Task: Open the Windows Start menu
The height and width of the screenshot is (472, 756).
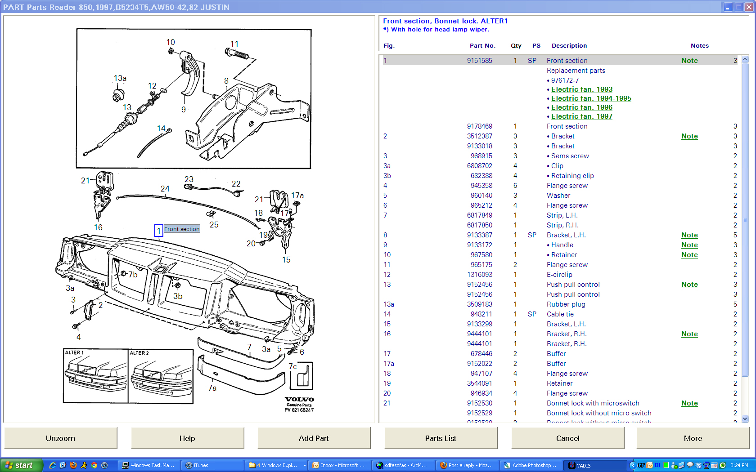Action: [x=21, y=465]
